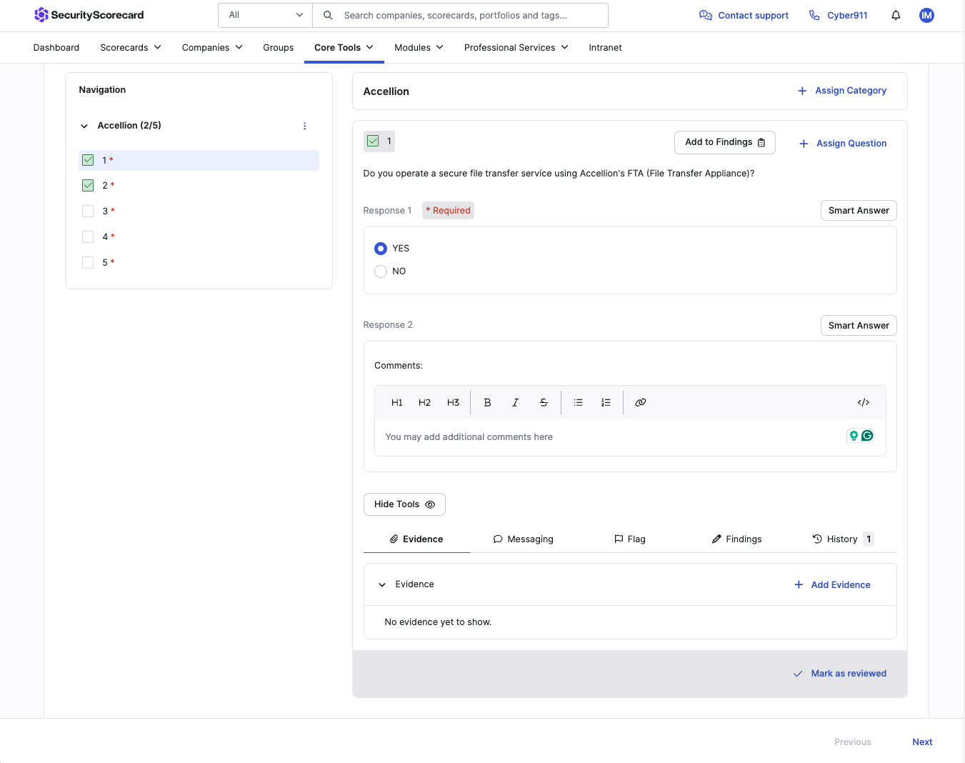Click Smart Answer for Response 2
The width and height of the screenshot is (965, 763).
pos(859,326)
